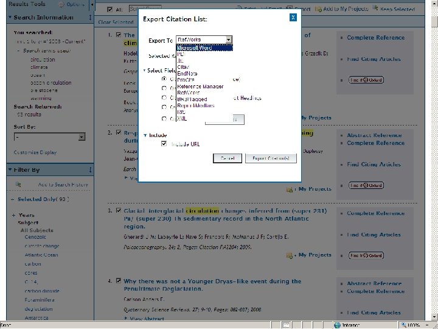Click the Add to My Projects icon
The height and width of the screenshot is (329, 438).
[x=318, y=9]
